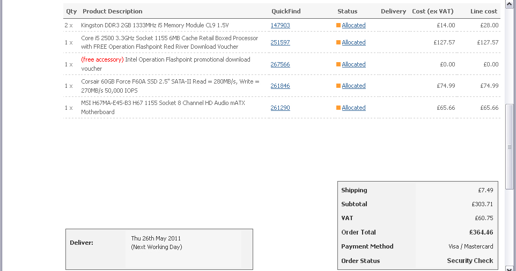
Task: Click orange status icon for Core i5 row
Action: [338, 42]
